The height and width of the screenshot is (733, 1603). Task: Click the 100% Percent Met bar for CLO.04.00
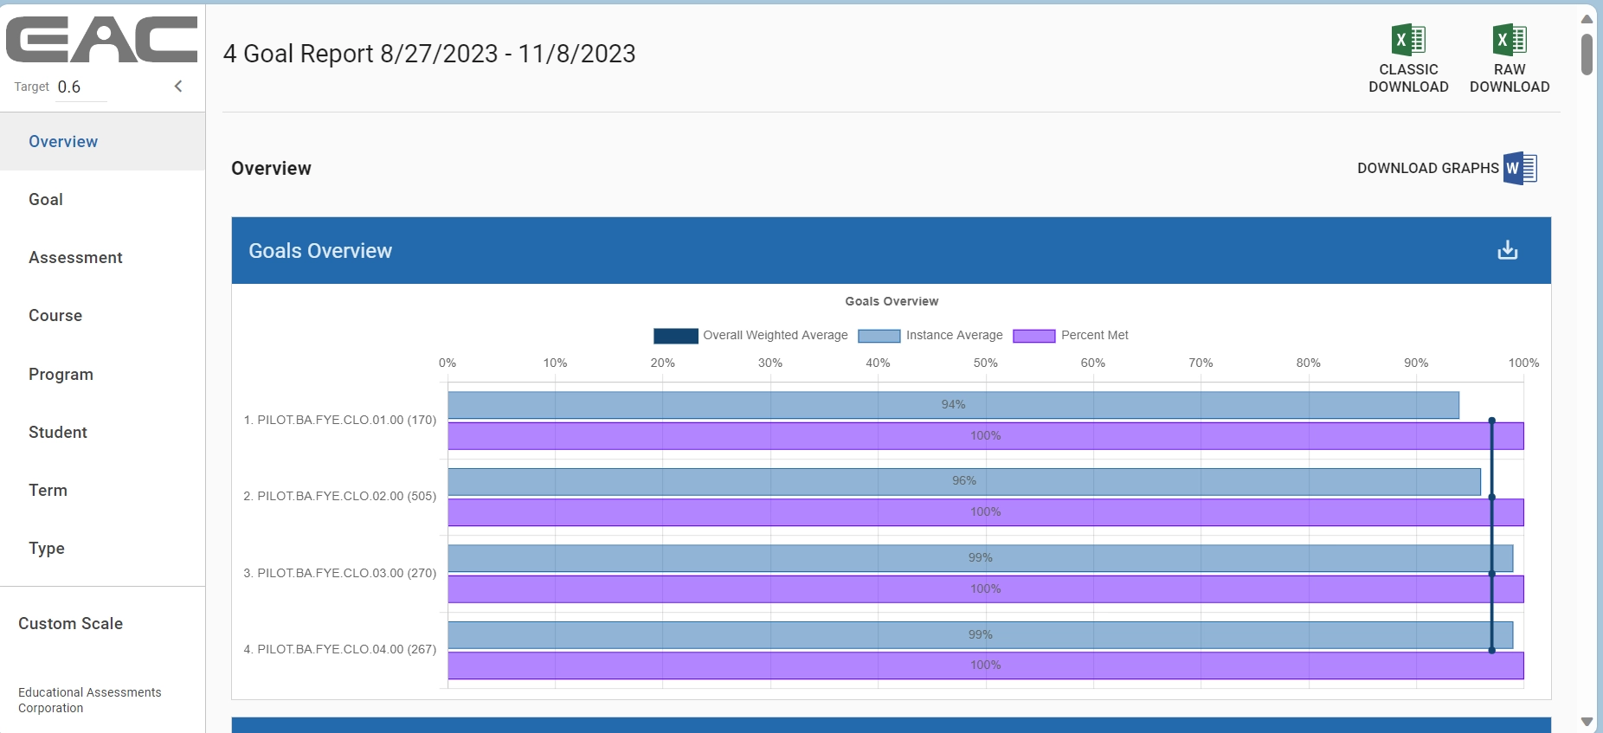[x=986, y=665]
